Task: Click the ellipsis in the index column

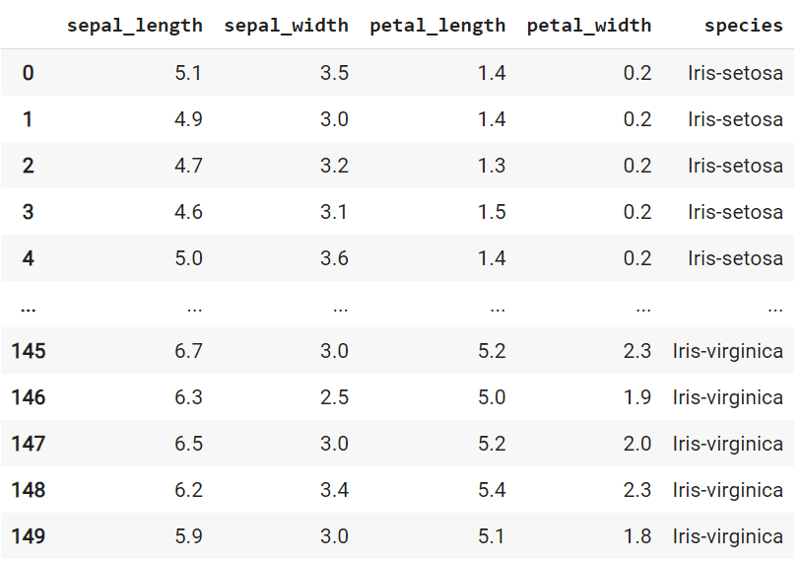Action: coord(28,306)
